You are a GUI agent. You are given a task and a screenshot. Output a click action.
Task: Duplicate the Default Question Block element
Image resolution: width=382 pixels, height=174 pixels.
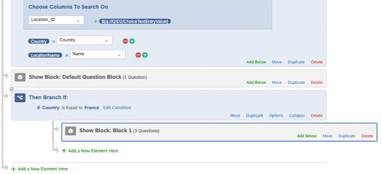point(296,83)
